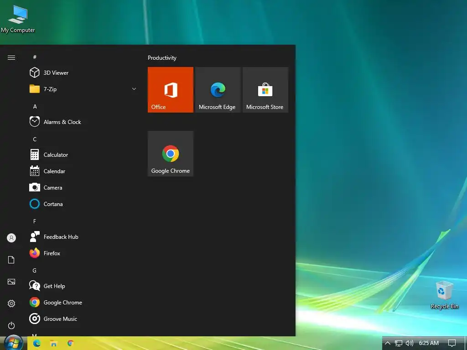Open the Calendar app
This screenshot has height=350, width=467.
click(82, 171)
